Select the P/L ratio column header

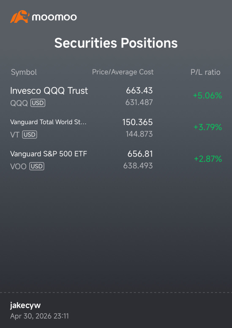(205, 72)
